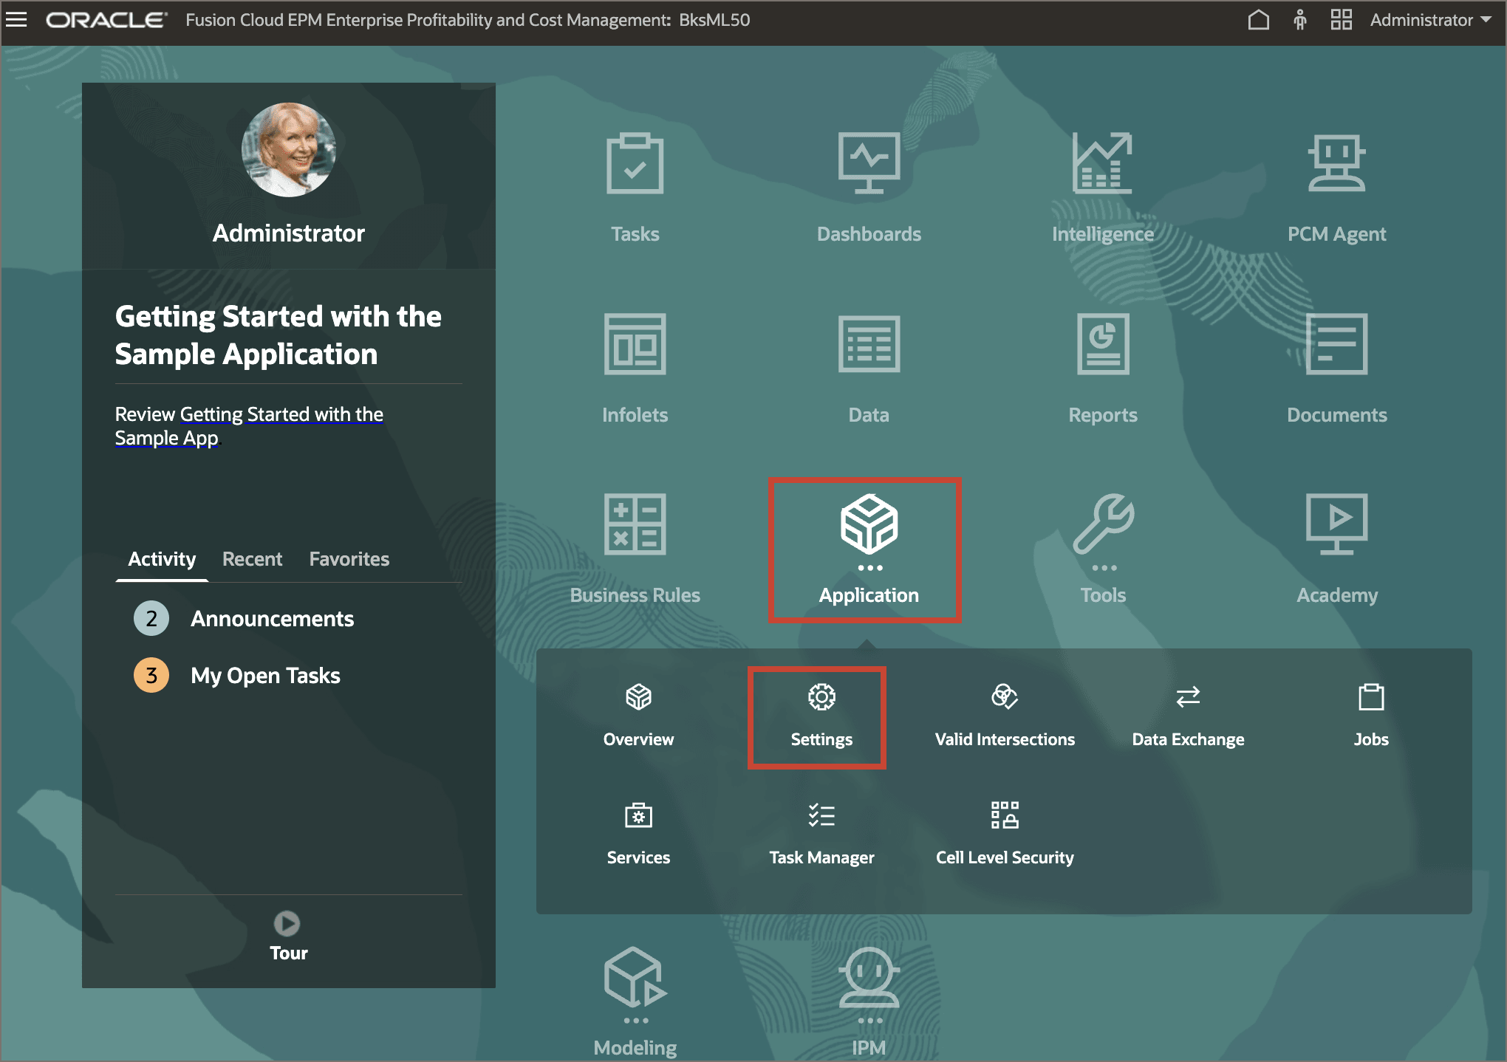This screenshot has width=1507, height=1062.
Task: Open application Settings gear icon
Action: (x=820, y=696)
